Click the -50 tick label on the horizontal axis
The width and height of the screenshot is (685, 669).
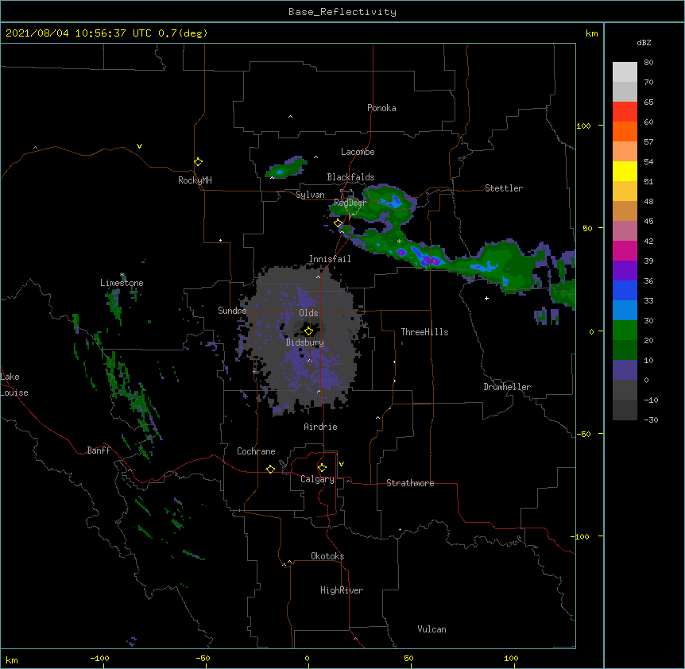pos(203,658)
